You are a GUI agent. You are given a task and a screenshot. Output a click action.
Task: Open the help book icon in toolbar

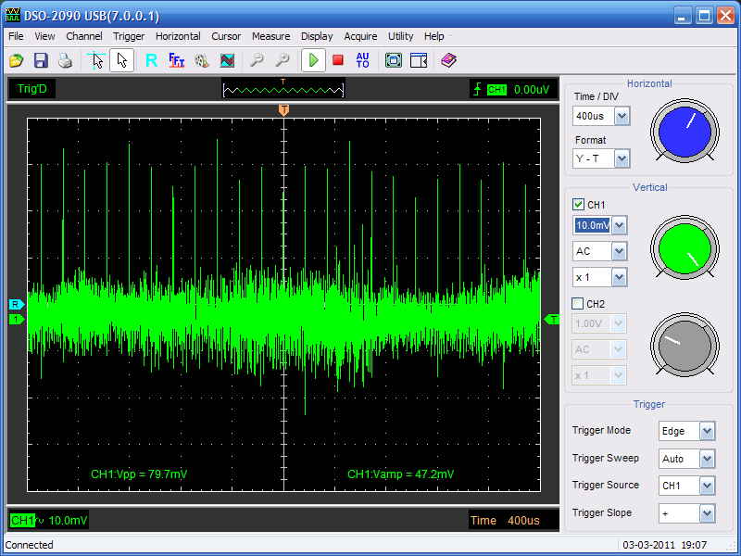(x=448, y=60)
